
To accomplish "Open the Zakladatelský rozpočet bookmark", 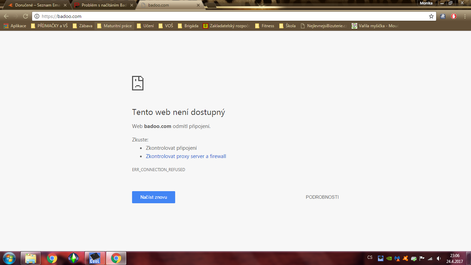I will coord(227,26).
